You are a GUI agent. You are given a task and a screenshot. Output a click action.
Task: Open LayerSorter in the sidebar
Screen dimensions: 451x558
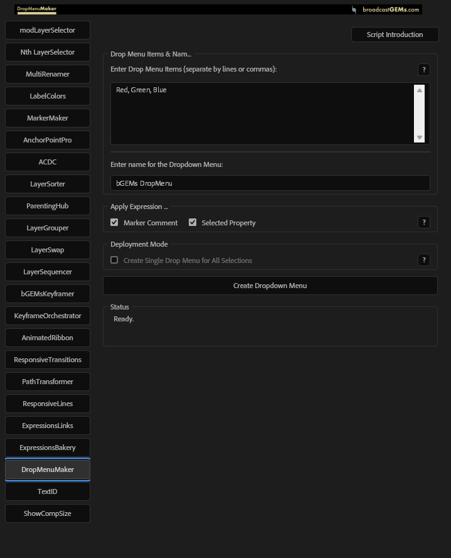pos(48,184)
